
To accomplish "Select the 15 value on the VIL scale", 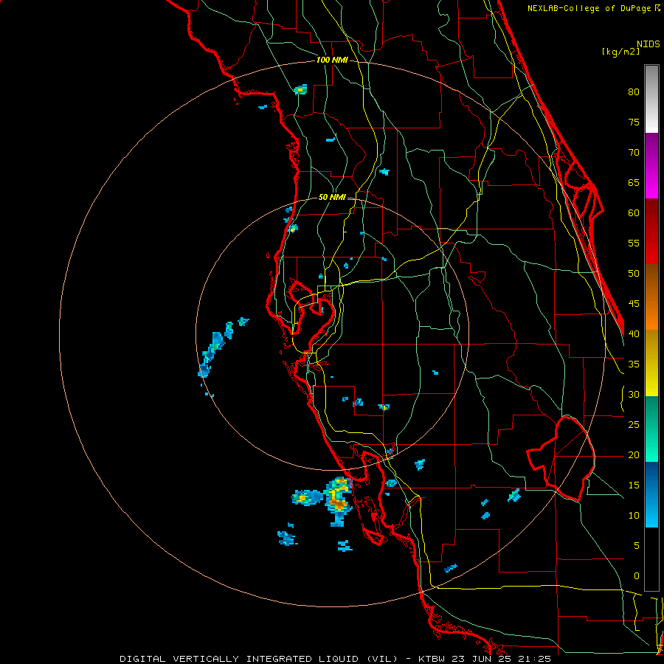I will click(x=634, y=485).
